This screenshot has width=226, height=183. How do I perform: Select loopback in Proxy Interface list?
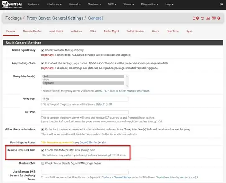pyautogui.click(x=83, y=83)
